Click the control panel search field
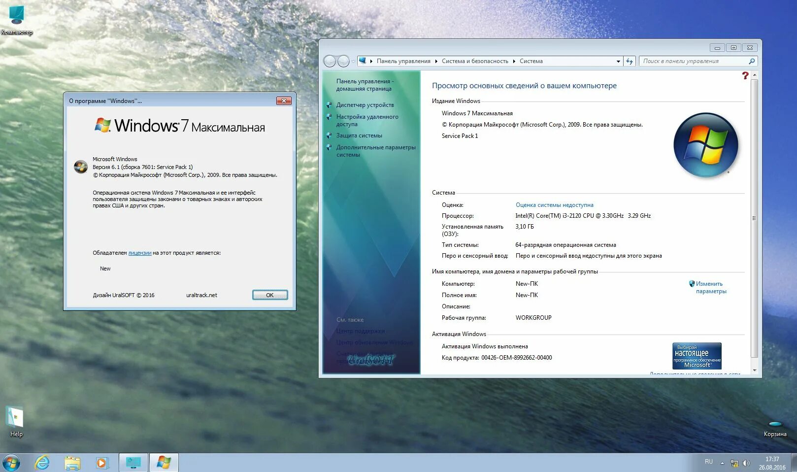This screenshot has width=797, height=472. tap(693, 61)
